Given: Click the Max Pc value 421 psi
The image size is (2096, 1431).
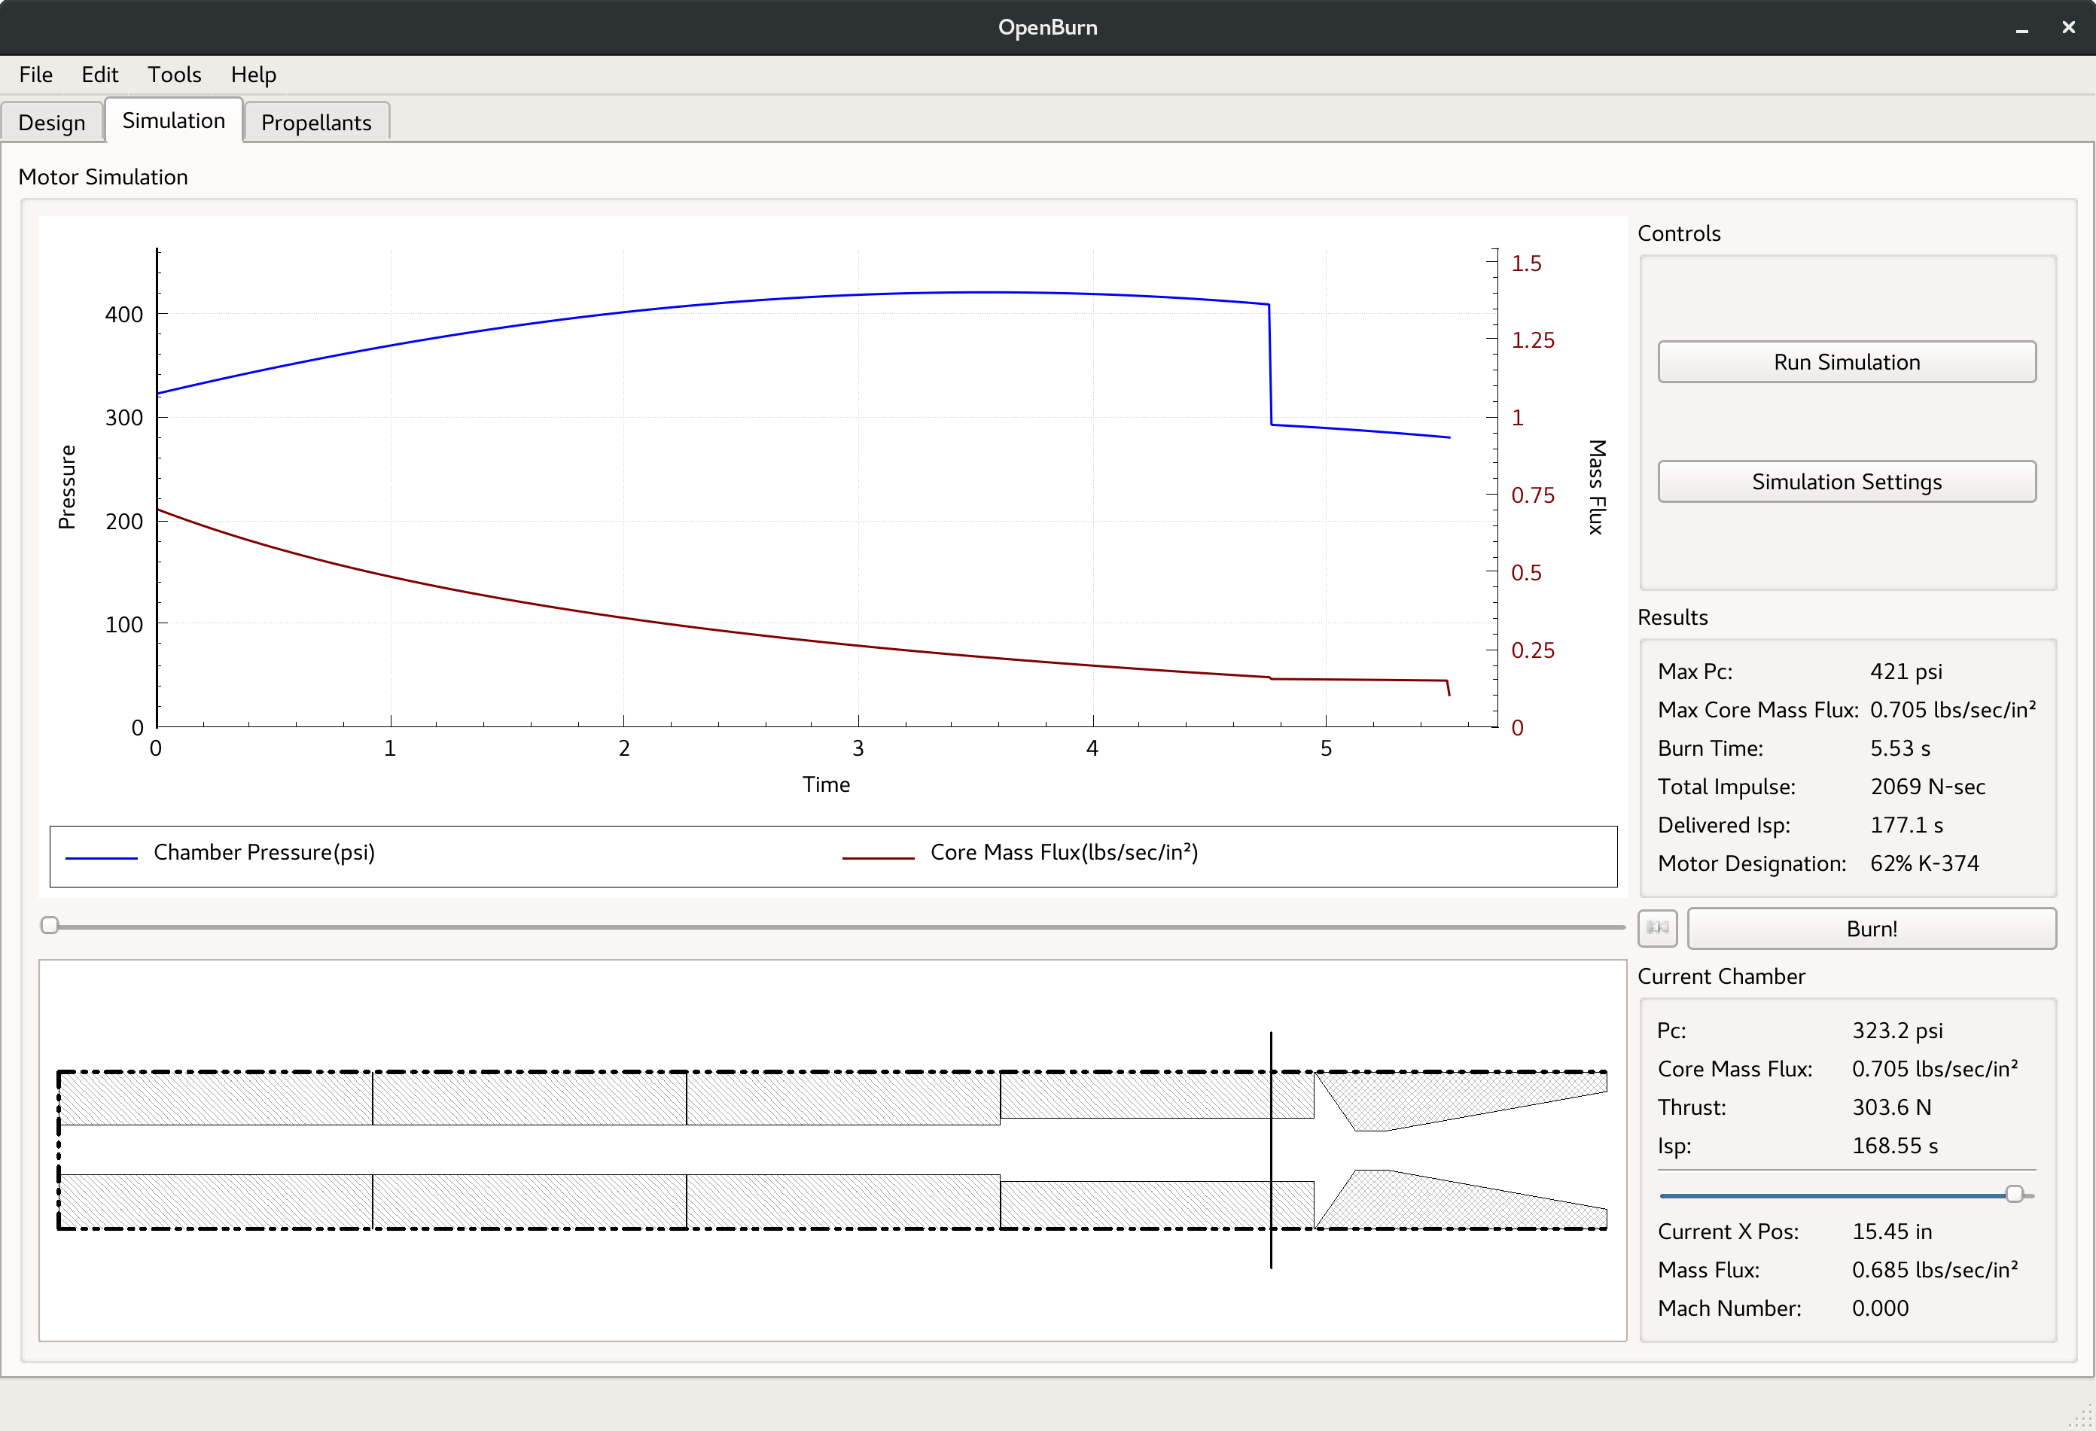Looking at the screenshot, I should click(1906, 671).
